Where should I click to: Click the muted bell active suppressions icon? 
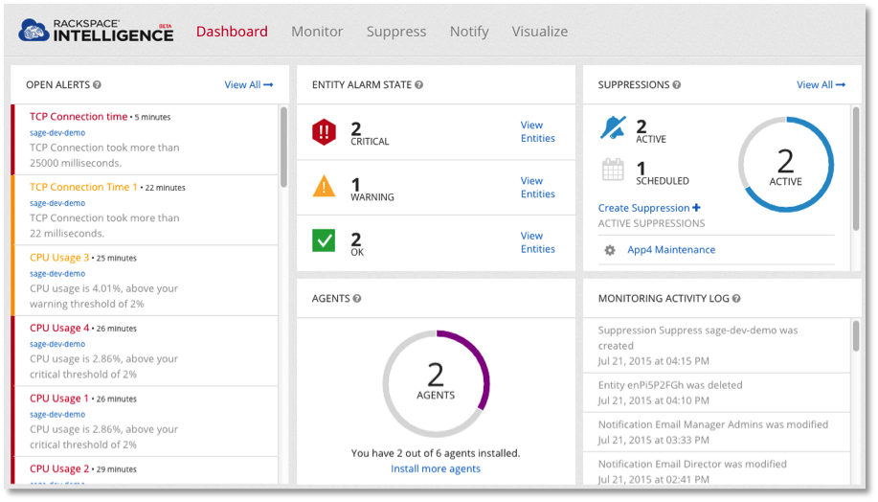click(613, 127)
